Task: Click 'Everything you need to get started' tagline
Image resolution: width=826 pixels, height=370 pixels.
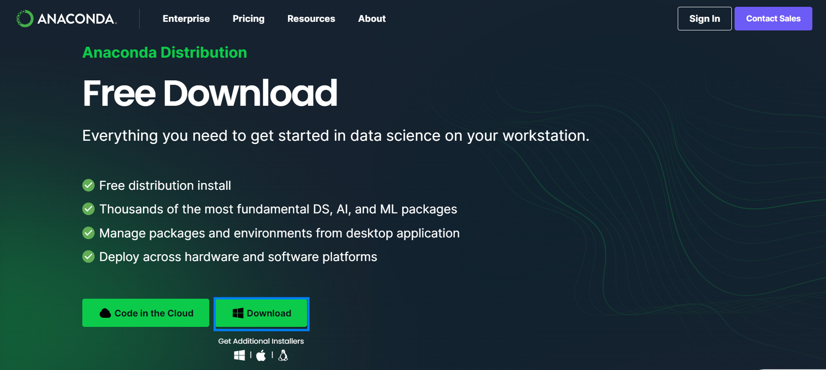Action: 336,135
